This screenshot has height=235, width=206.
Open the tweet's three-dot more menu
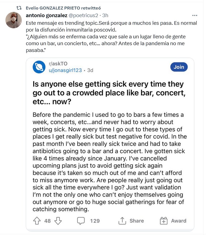click(x=195, y=16)
